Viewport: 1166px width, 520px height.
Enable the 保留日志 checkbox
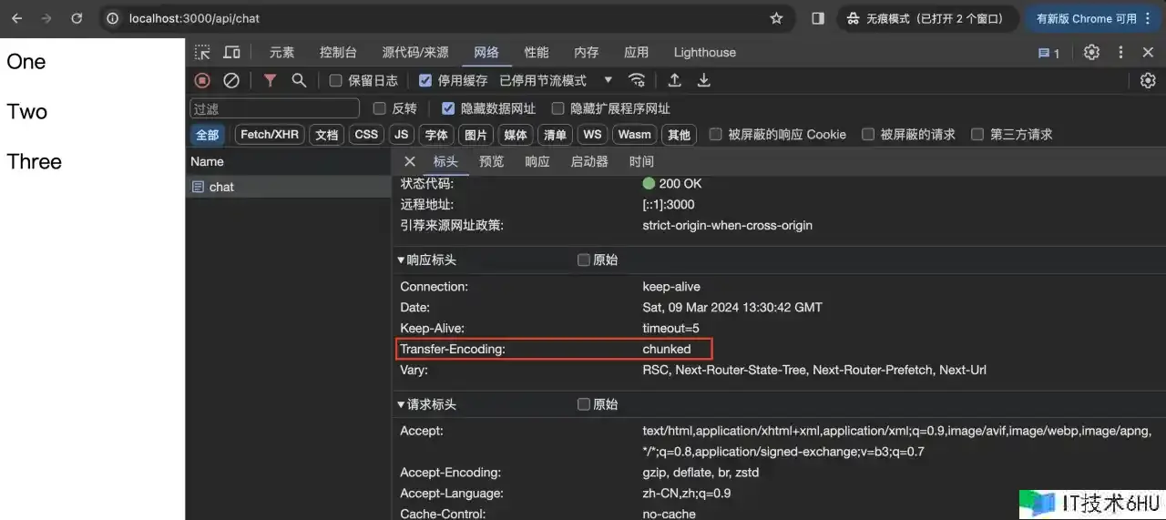click(x=336, y=81)
